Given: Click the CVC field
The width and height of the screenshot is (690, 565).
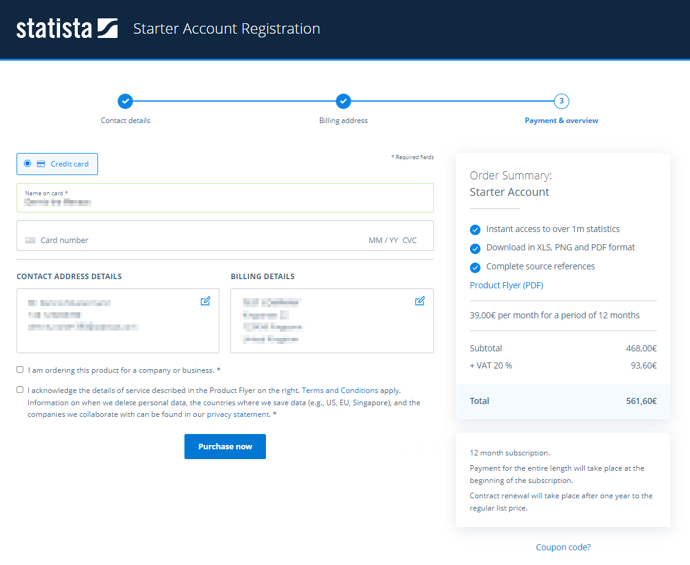Looking at the screenshot, I should point(410,241).
